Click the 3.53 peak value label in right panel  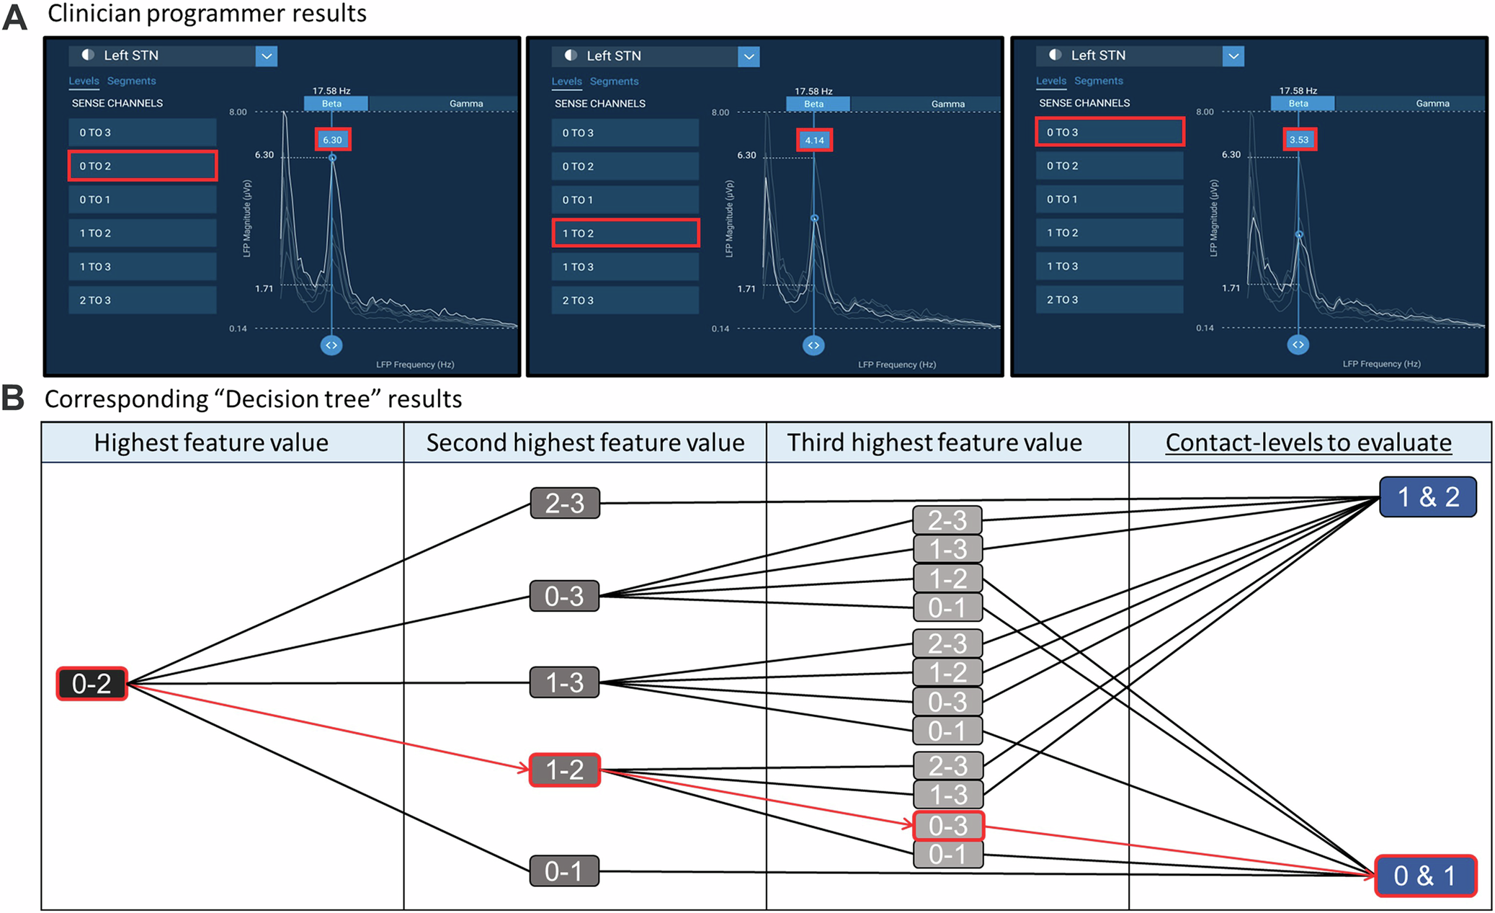[1299, 140]
